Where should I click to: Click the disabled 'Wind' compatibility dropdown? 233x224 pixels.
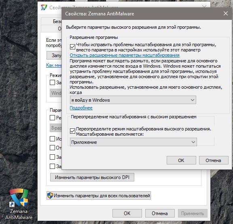(x=56, y=93)
